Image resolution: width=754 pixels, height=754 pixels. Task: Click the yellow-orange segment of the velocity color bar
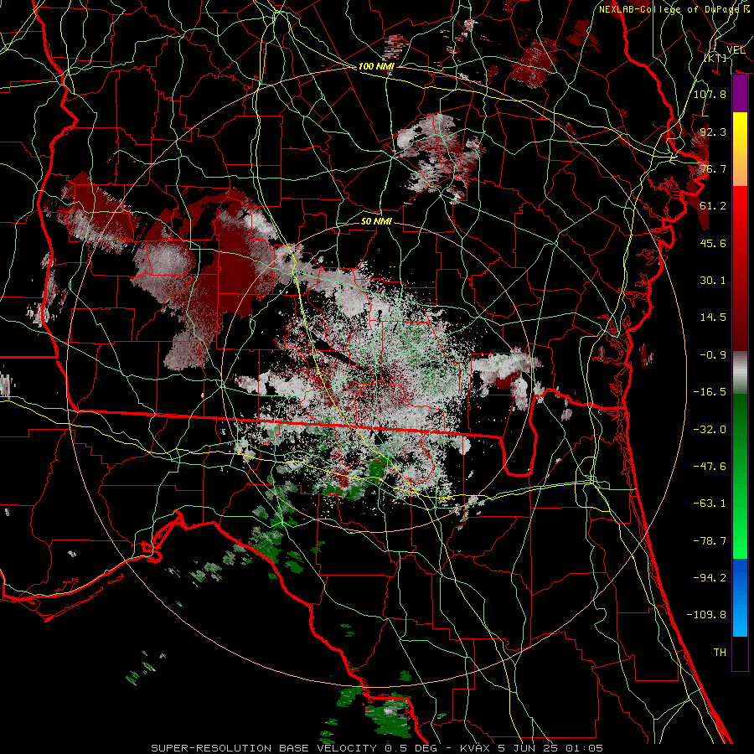[740, 149]
